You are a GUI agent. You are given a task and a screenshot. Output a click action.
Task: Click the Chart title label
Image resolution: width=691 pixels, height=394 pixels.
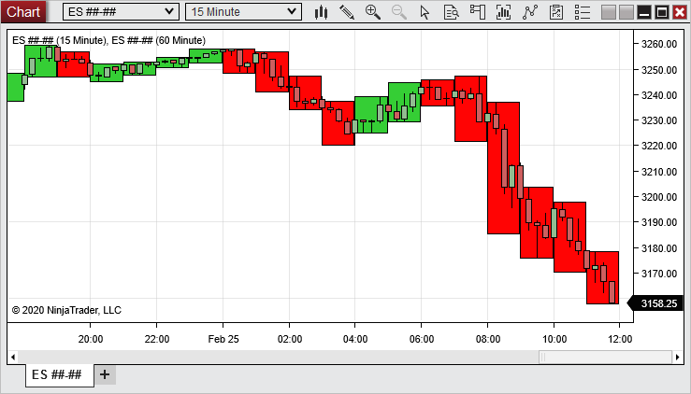23,12
